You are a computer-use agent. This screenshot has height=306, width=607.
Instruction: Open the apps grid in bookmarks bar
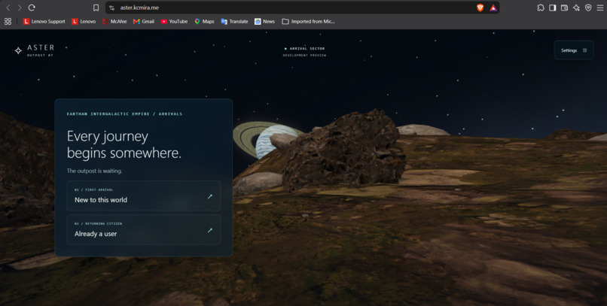(x=8, y=22)
